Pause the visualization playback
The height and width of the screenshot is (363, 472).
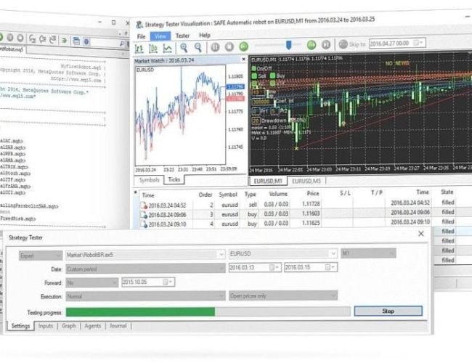coord(215,46)
